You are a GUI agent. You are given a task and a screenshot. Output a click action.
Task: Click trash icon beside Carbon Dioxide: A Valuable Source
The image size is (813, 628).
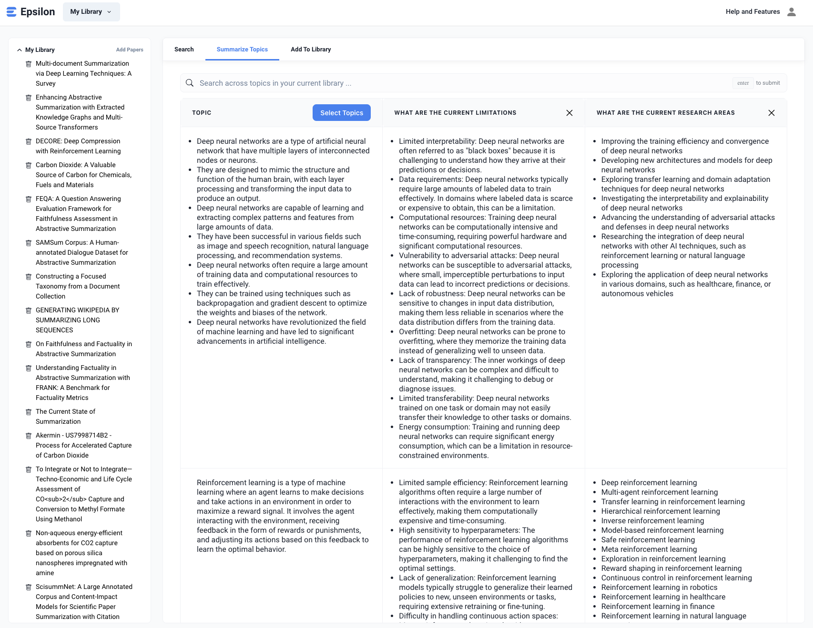coord(29,165)
